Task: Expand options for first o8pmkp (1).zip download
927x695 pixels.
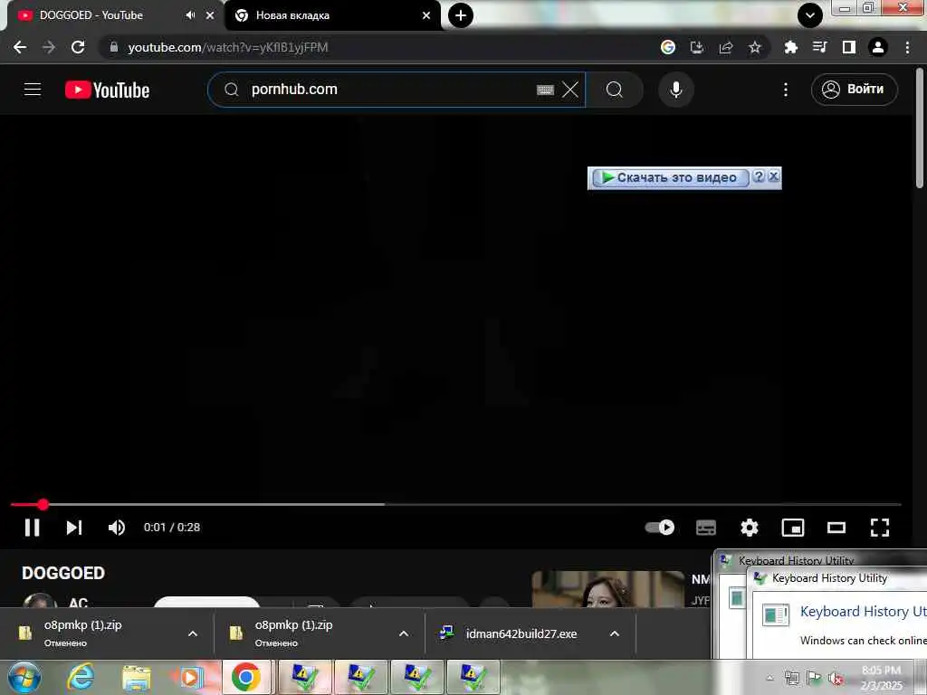Action: [x=193, y=633]
